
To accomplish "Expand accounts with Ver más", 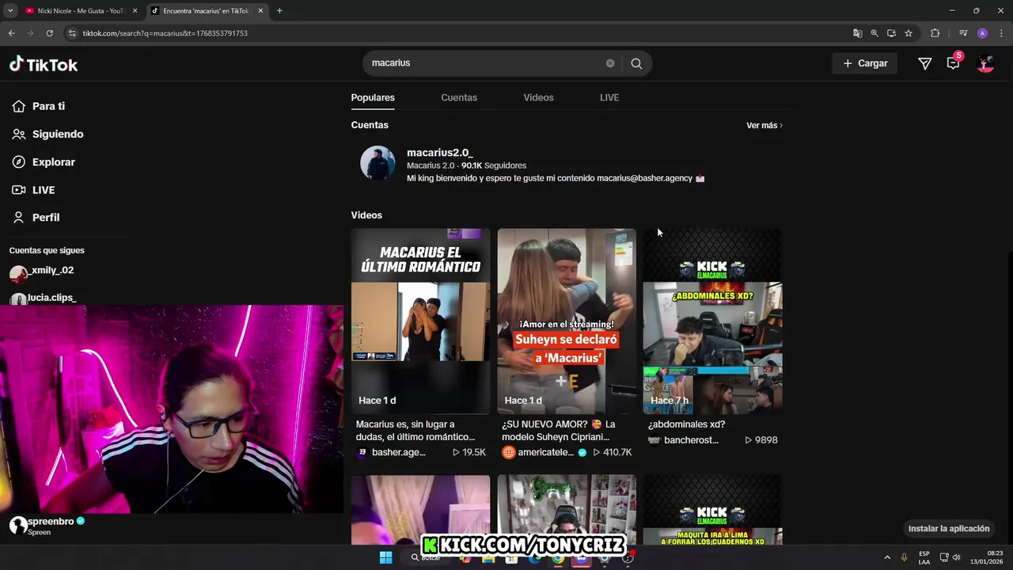I will click(764, 125).
